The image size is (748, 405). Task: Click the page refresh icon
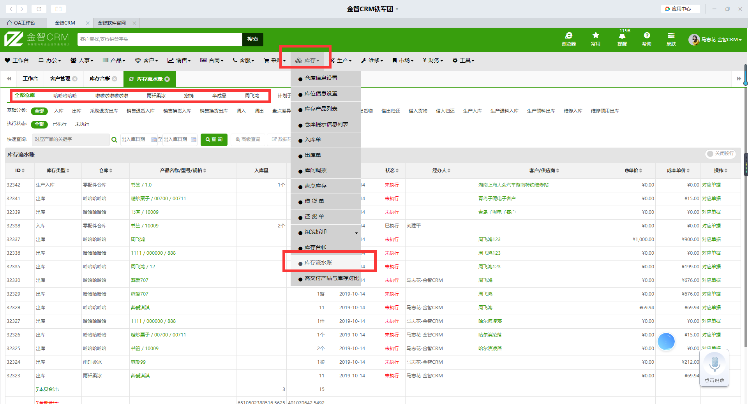tap(39, 9)
